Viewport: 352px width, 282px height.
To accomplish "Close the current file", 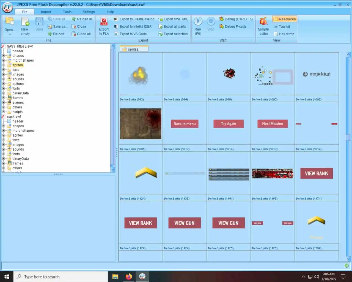I will [x=79, y=26].
